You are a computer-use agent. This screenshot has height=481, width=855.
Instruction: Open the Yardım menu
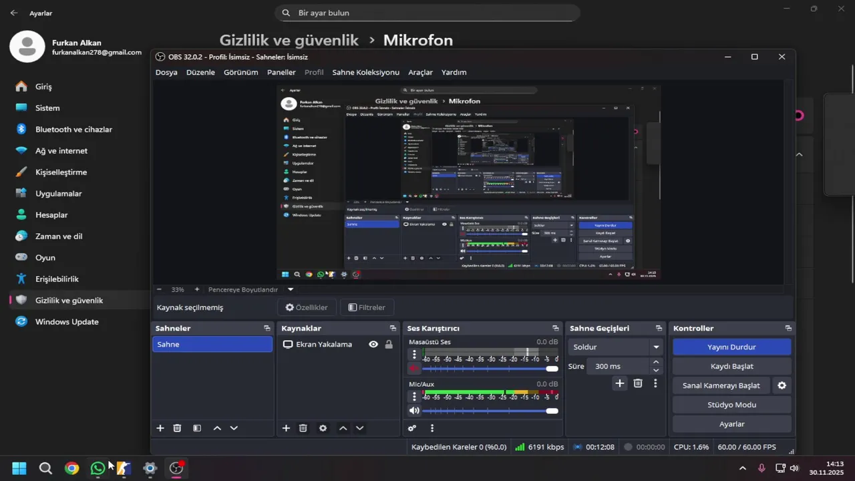454,72
